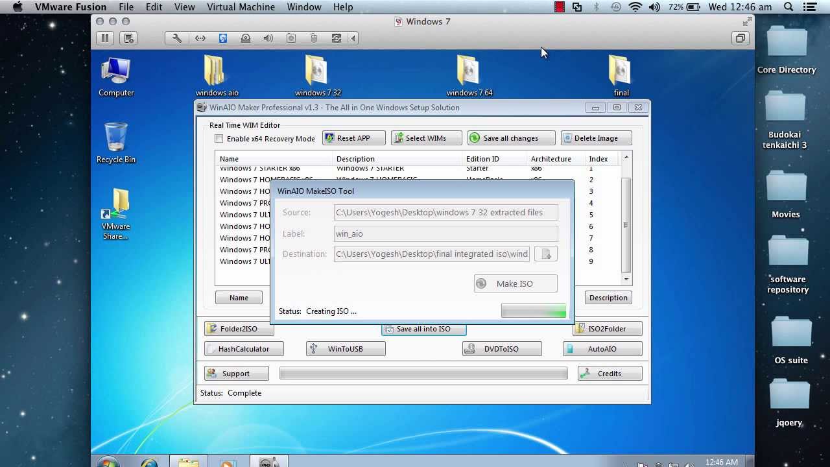Open the VMware Fusion application menu
Viewport: 830px width, 467px height.
pos(71,7)
